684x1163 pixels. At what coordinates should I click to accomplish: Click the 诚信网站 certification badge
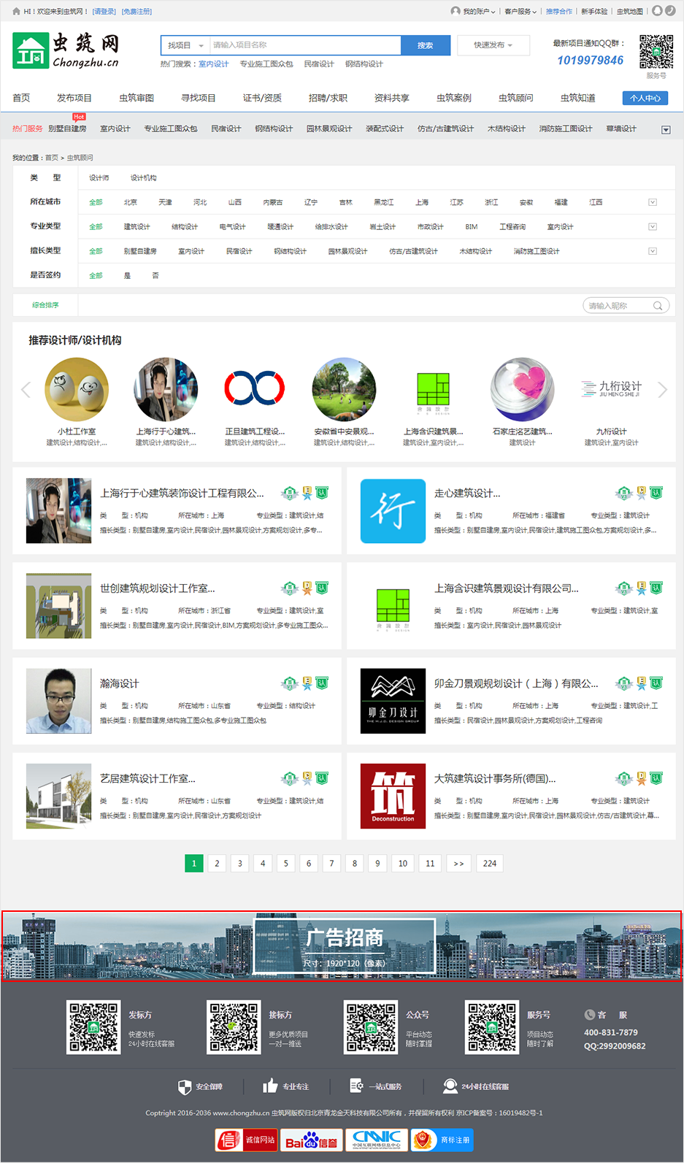tap(246, 1140)
